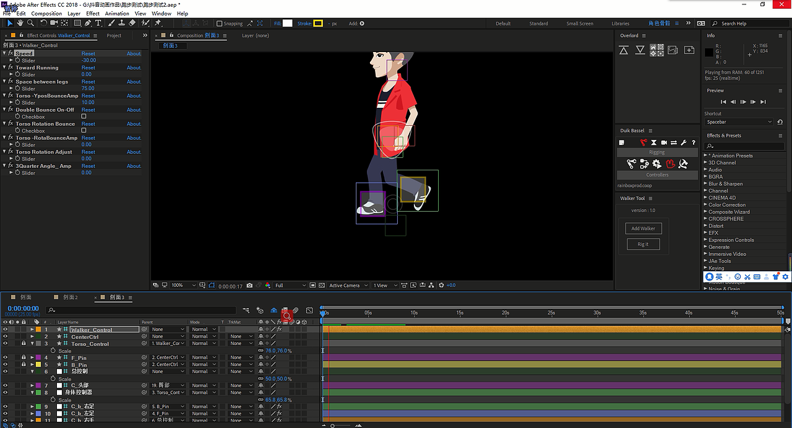
Task: Open the 1 View layout dropdown
Action: coord(384,286)
